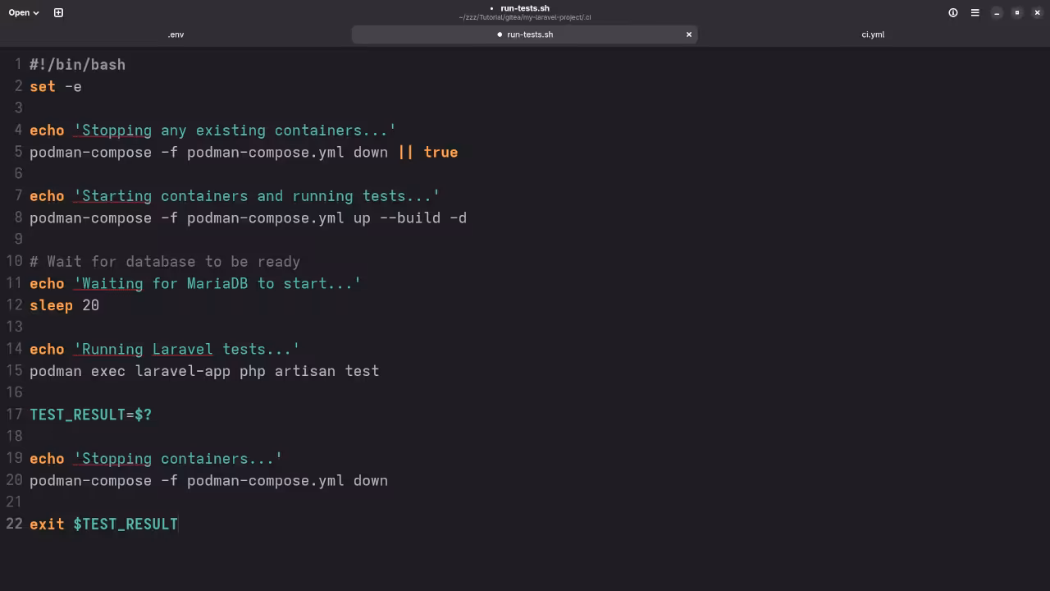The width and height of the screenshot is (1050, 591).
Task: Close the text editor window
Action: 1037,12
